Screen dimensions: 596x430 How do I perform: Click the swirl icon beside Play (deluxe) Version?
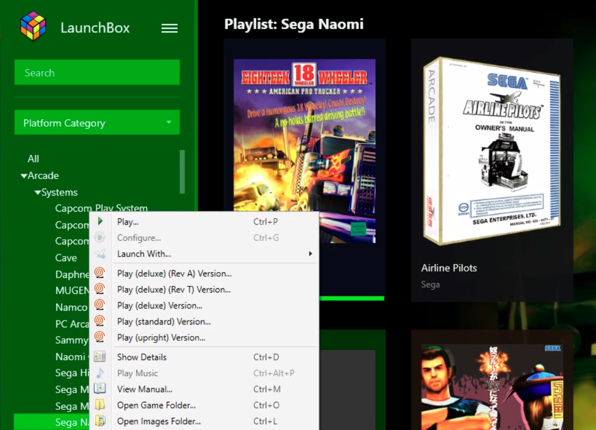[x=100, y=305]
